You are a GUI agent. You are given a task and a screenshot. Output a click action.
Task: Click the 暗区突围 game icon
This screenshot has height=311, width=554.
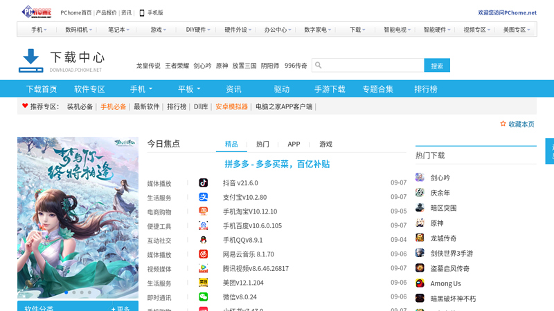point(420,207)
